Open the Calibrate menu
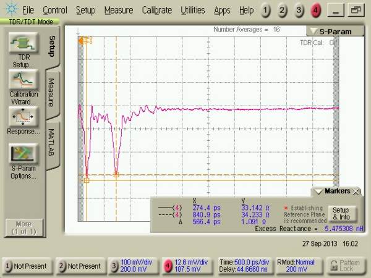 coord(157,11)
